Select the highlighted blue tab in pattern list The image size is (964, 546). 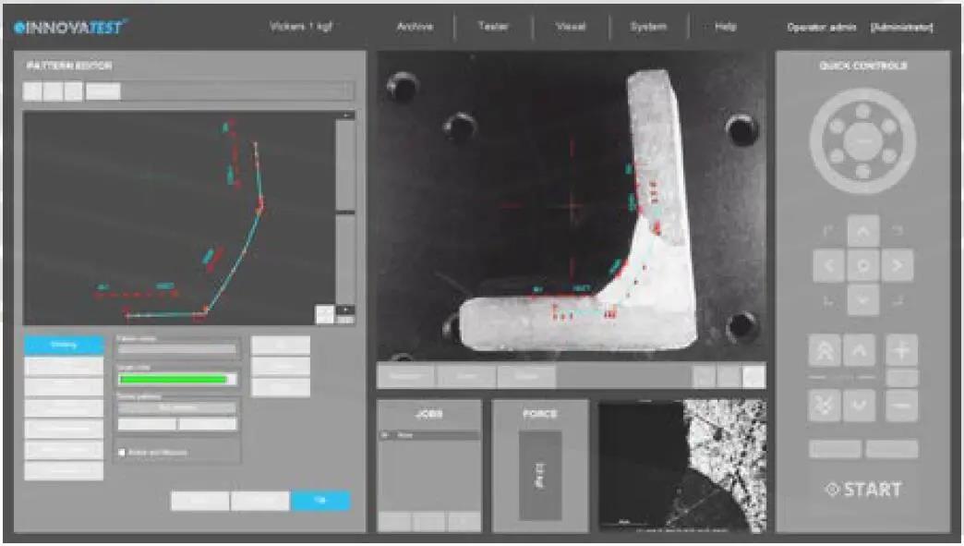tap(64, 345)
